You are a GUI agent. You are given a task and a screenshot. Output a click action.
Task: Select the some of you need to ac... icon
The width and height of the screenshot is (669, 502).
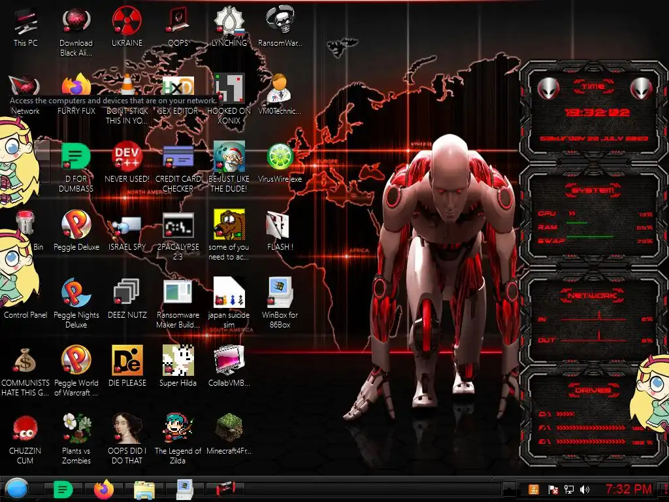pos(229,235)
